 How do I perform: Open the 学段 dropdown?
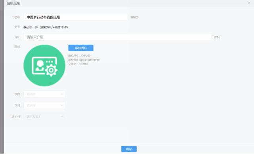tap(44, 94)
